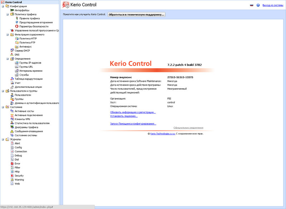Open the Активные хосты icon
Image resolution: width=286 pixels, height=209 pixels.
(x=12, y=111)
